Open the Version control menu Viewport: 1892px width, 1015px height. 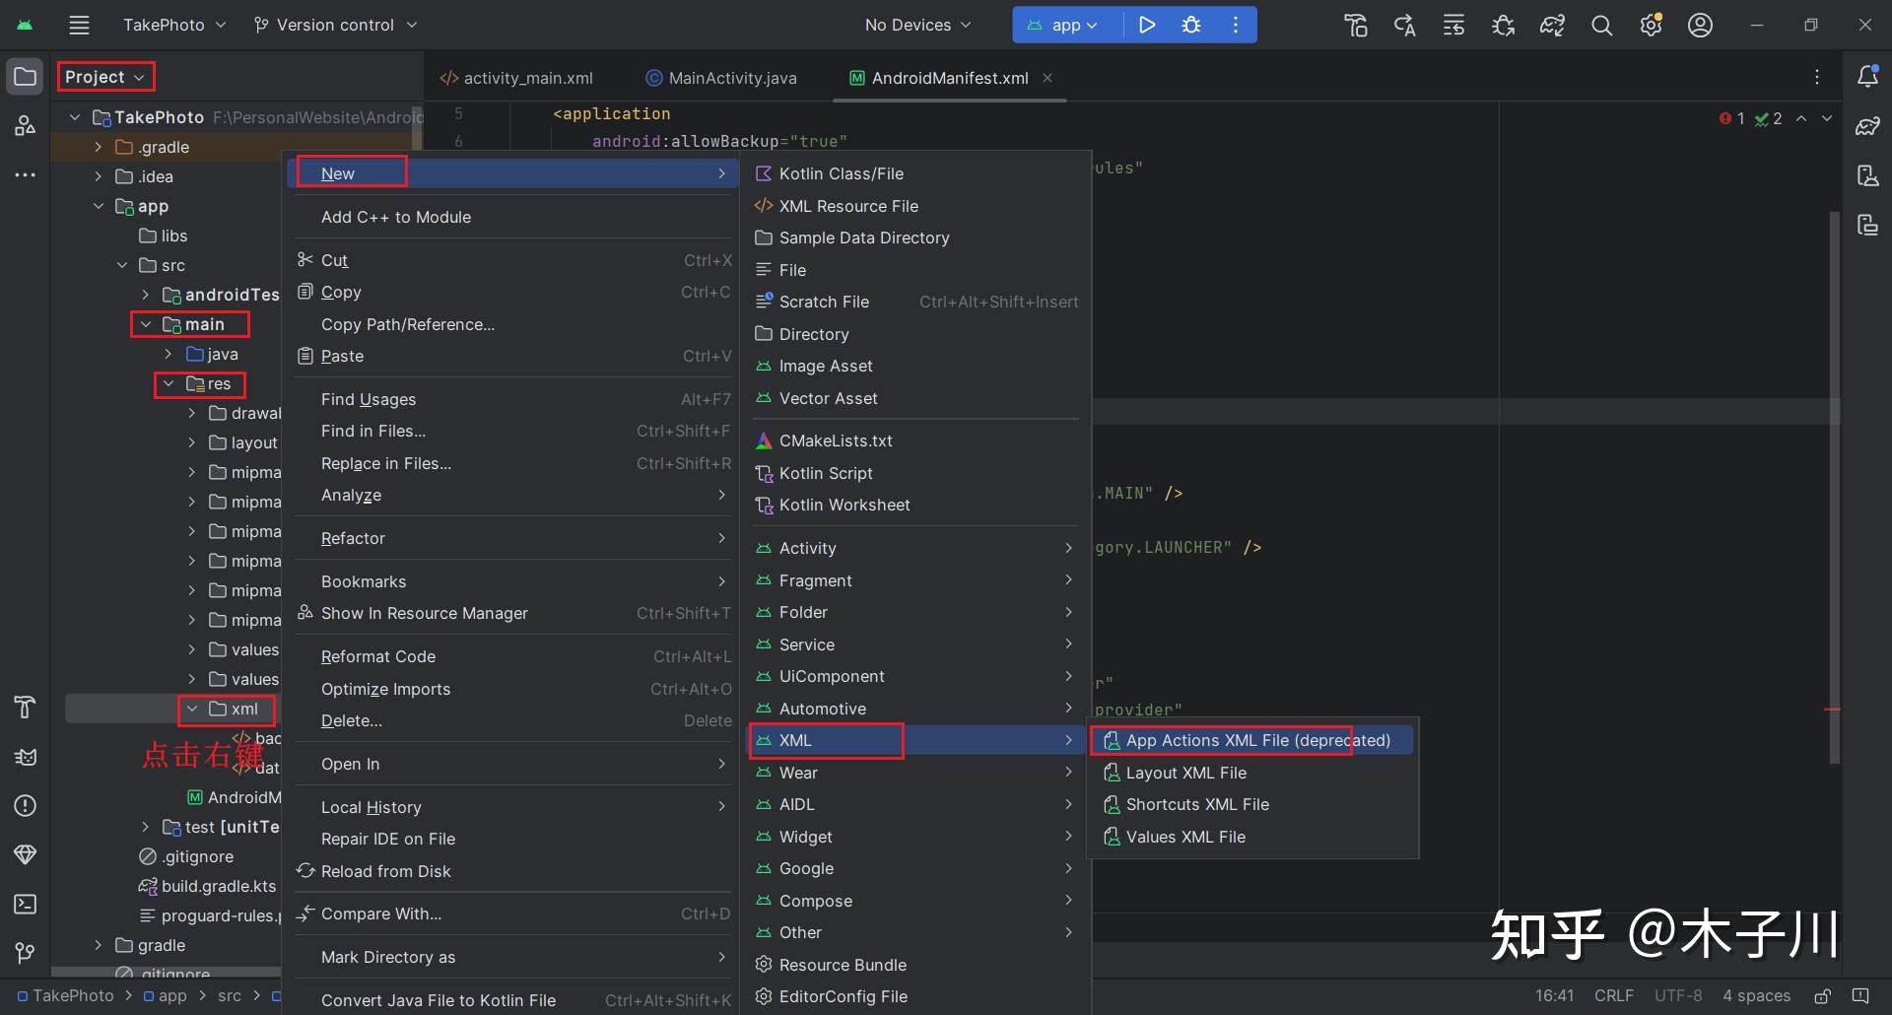click(x=334, y=25)
